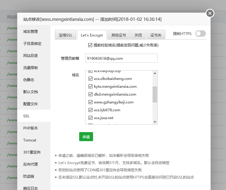The width and height of the screenshot is (226, 190).
Task: Open 反向代理 in sidebar
Action: tap(34, 164)
